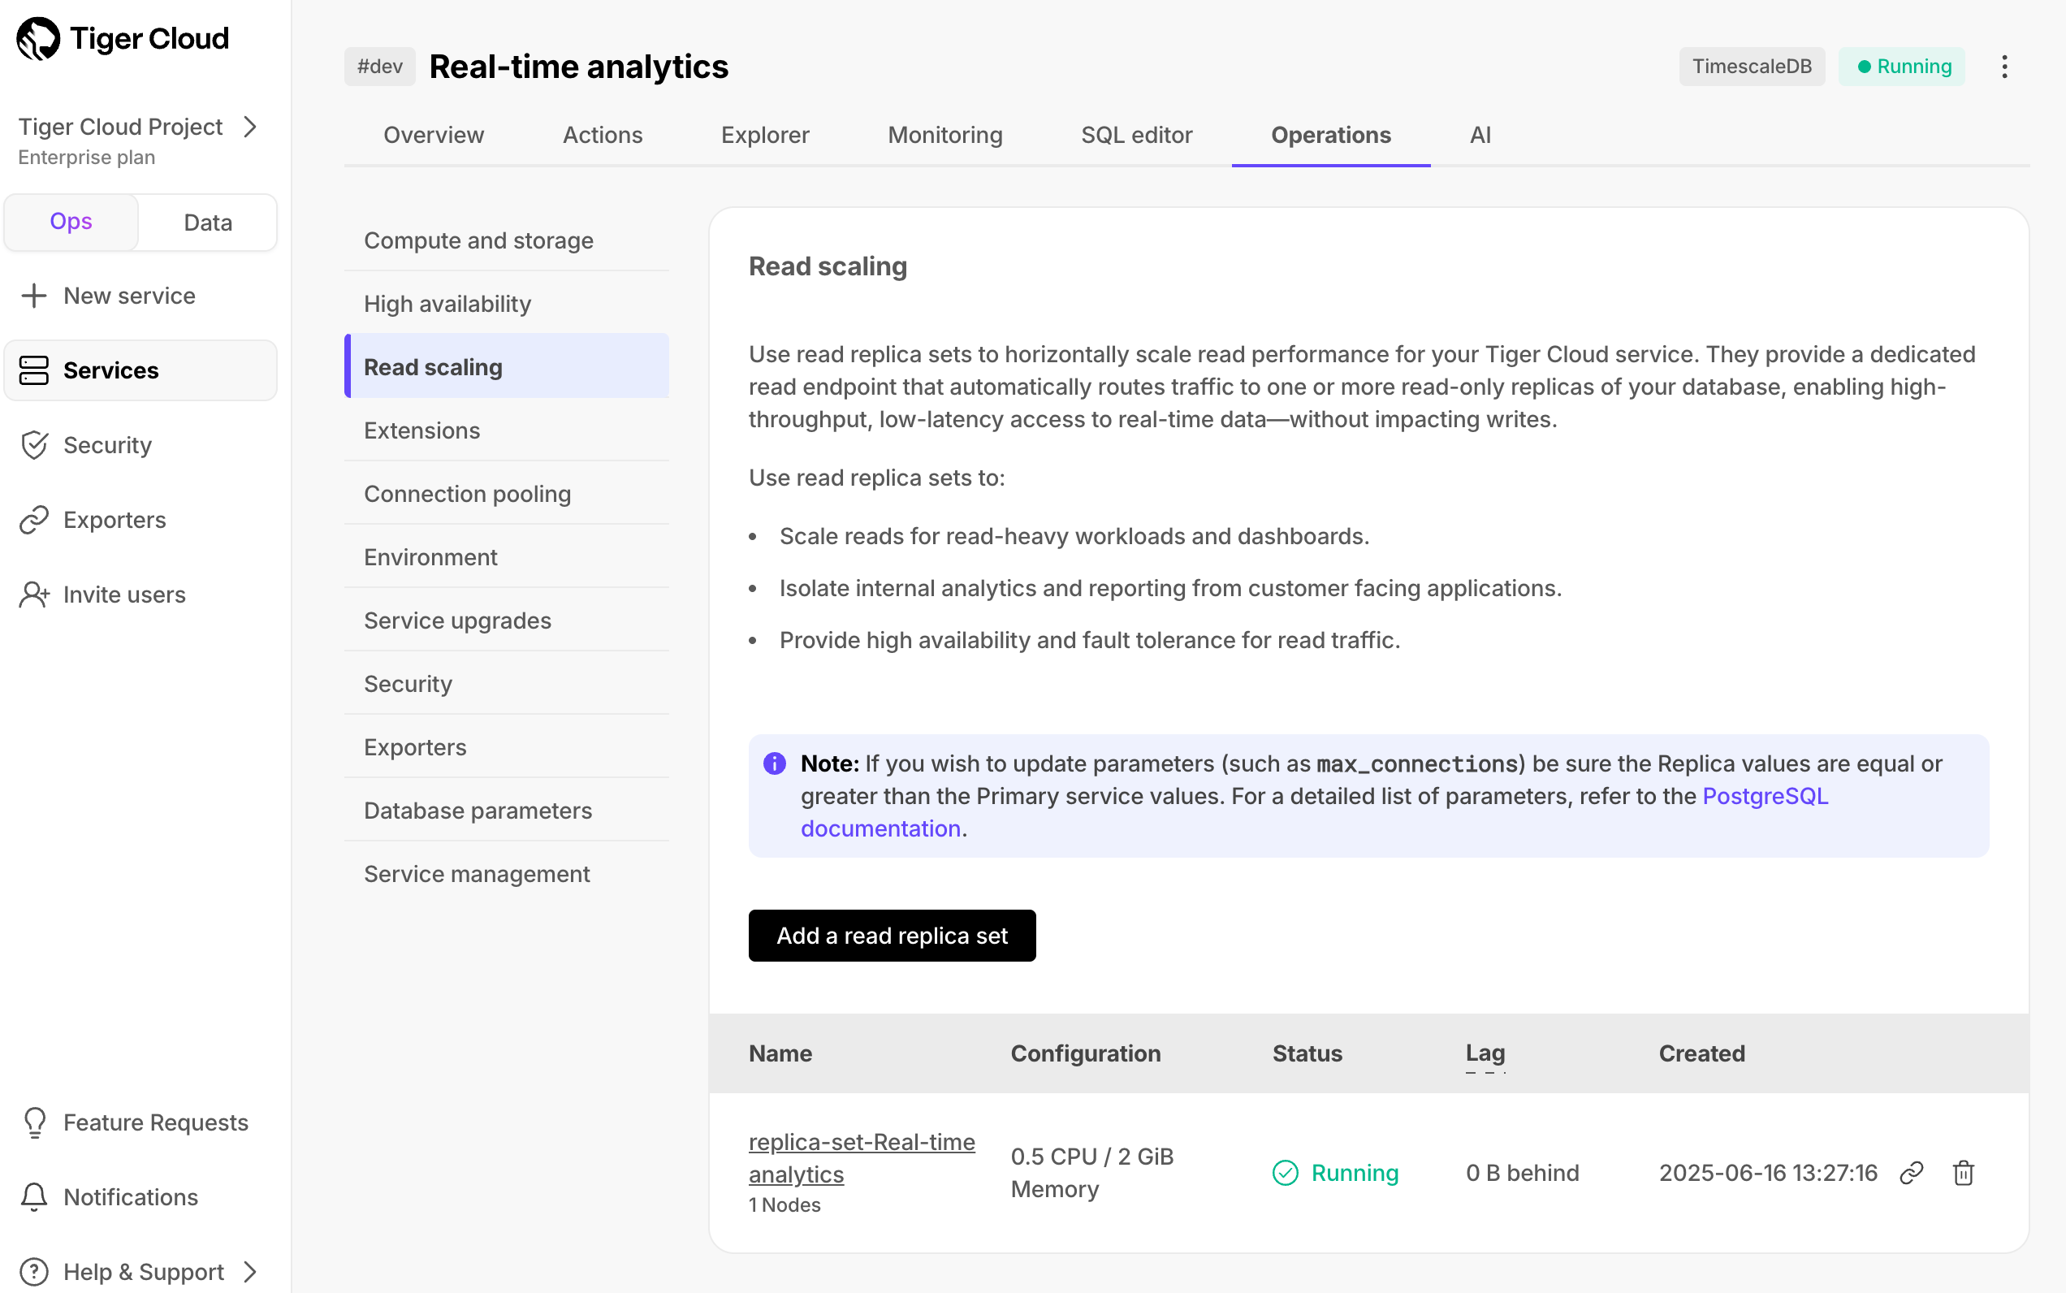Viewport: 2066px width, 1293px height.
Task: Select Exporters in the operations menu
Action: point(506,746)
